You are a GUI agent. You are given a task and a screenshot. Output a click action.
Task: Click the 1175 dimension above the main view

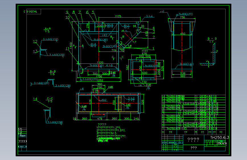118,16
